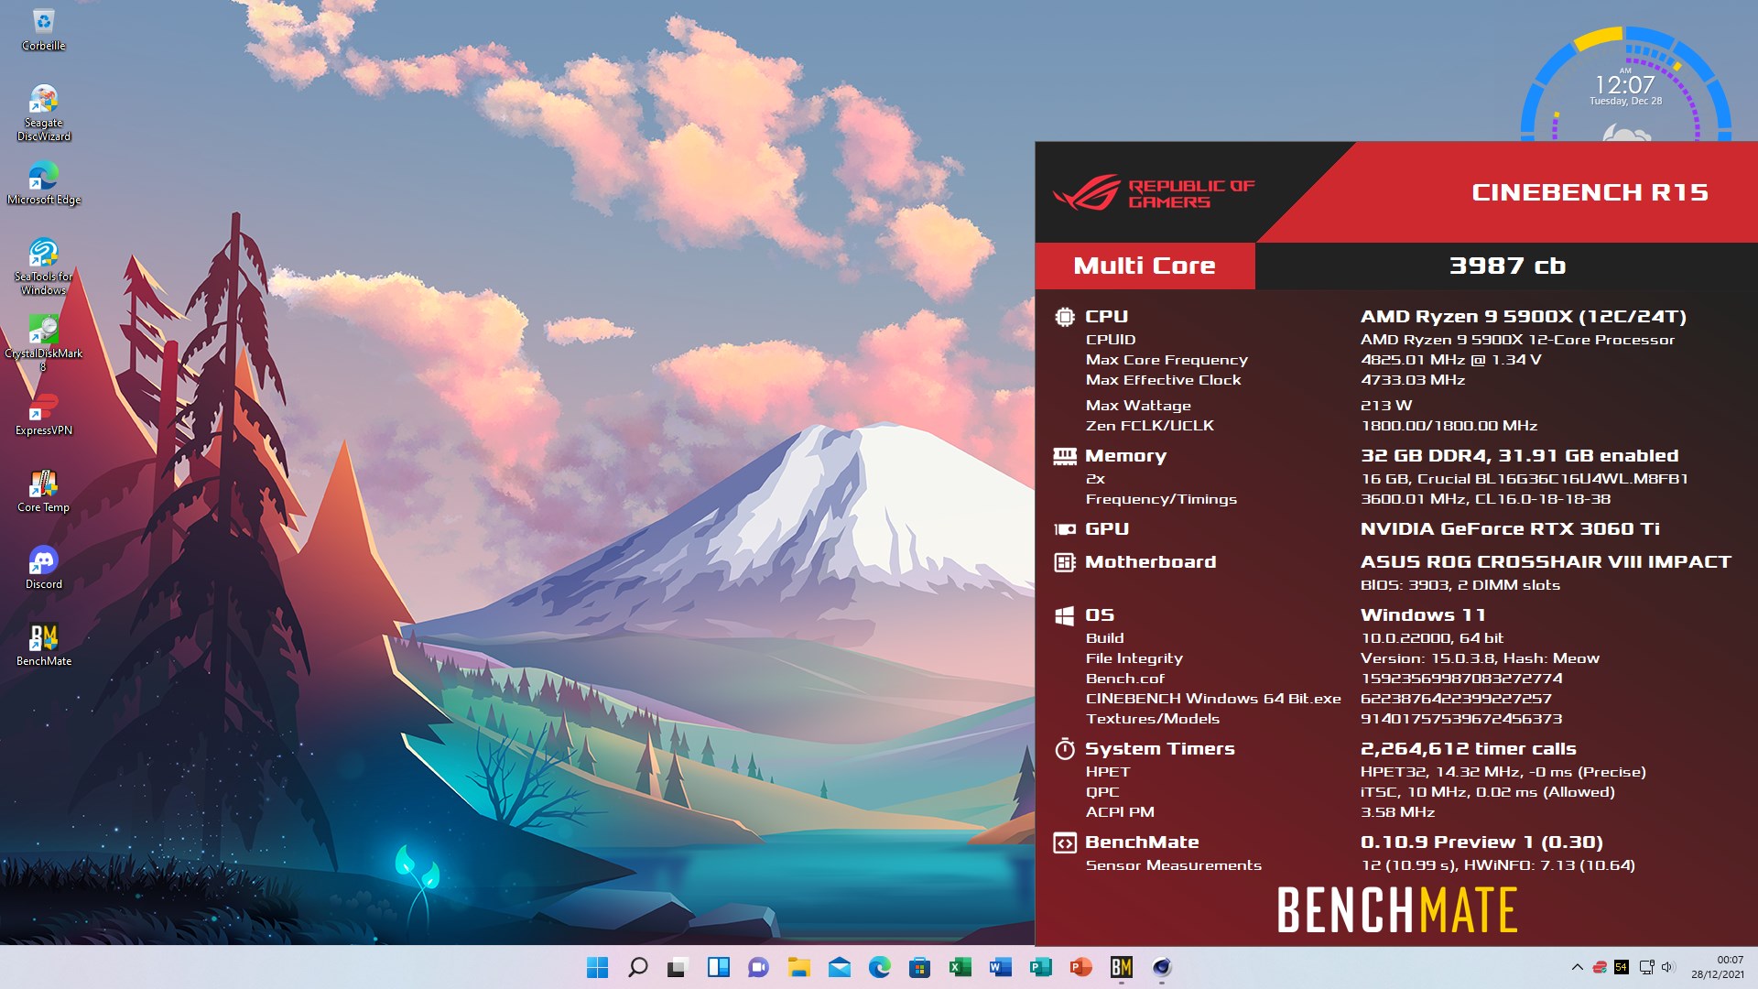Viewport: 1758px width, 989px height.
Task: Open Microsoft Store from taskbar
Action: (x=919, y=967)
